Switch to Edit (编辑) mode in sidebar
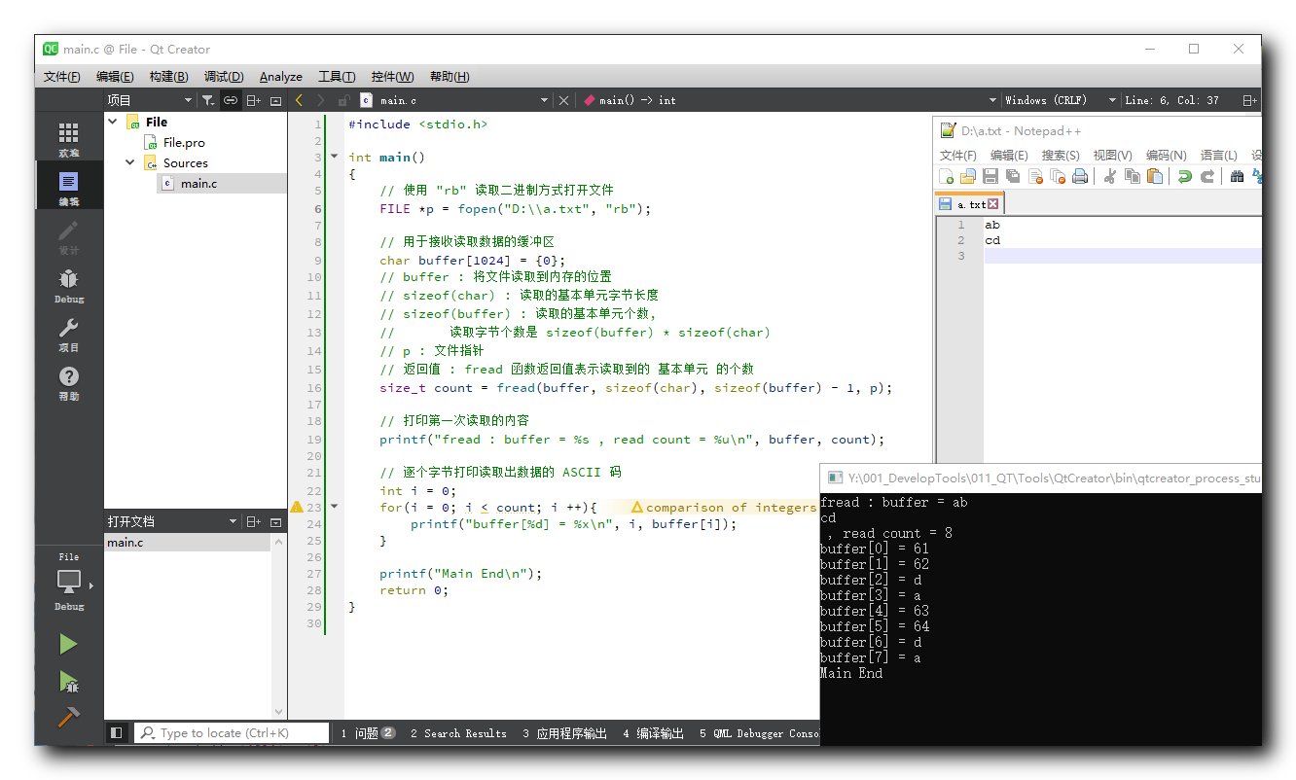The height and width of the screenshot is (780, 1296). click(68, 189)
